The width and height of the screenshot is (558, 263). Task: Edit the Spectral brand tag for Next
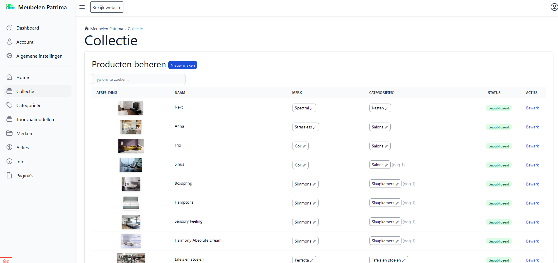[304, 108]
